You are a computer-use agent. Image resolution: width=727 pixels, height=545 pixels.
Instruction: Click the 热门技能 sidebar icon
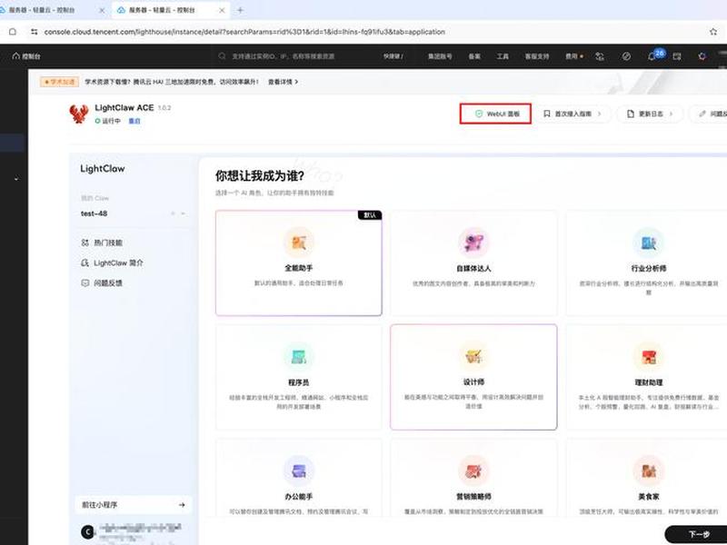pos(85,243)
